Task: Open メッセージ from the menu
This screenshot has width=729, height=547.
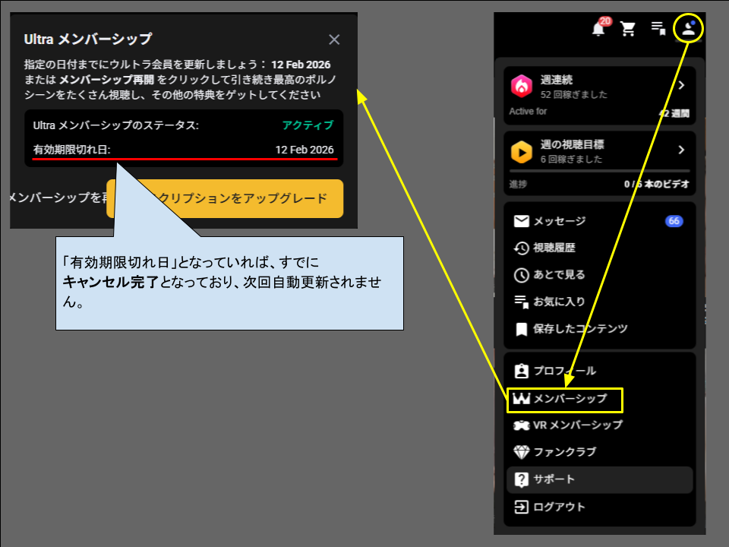Action: tap(560, 221)
